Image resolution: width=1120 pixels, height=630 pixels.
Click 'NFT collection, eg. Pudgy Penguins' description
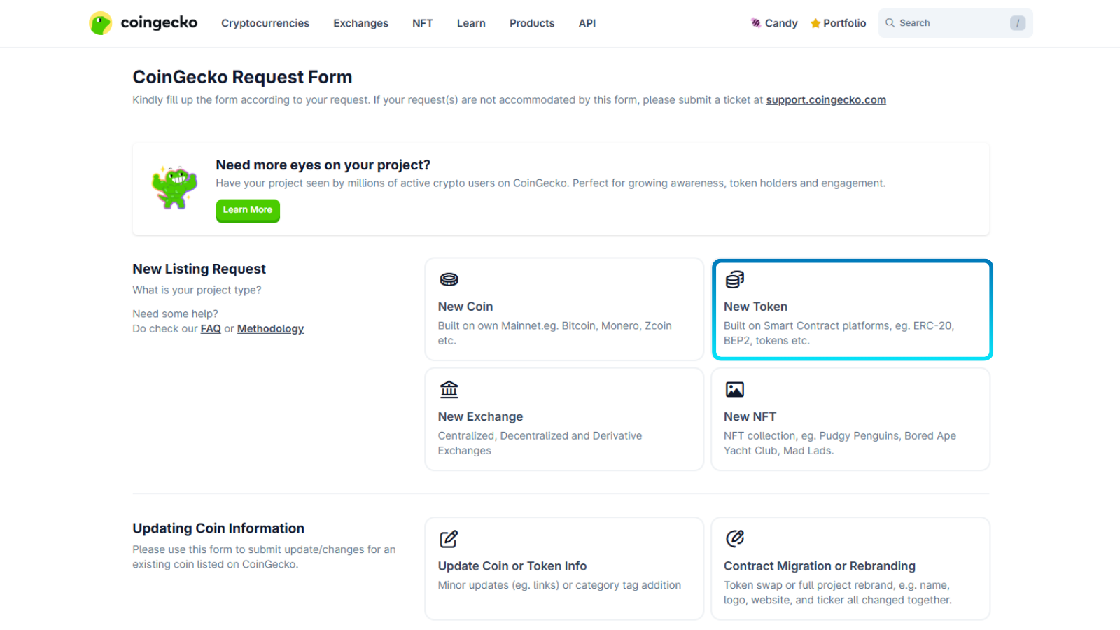[x=840, y=443]
